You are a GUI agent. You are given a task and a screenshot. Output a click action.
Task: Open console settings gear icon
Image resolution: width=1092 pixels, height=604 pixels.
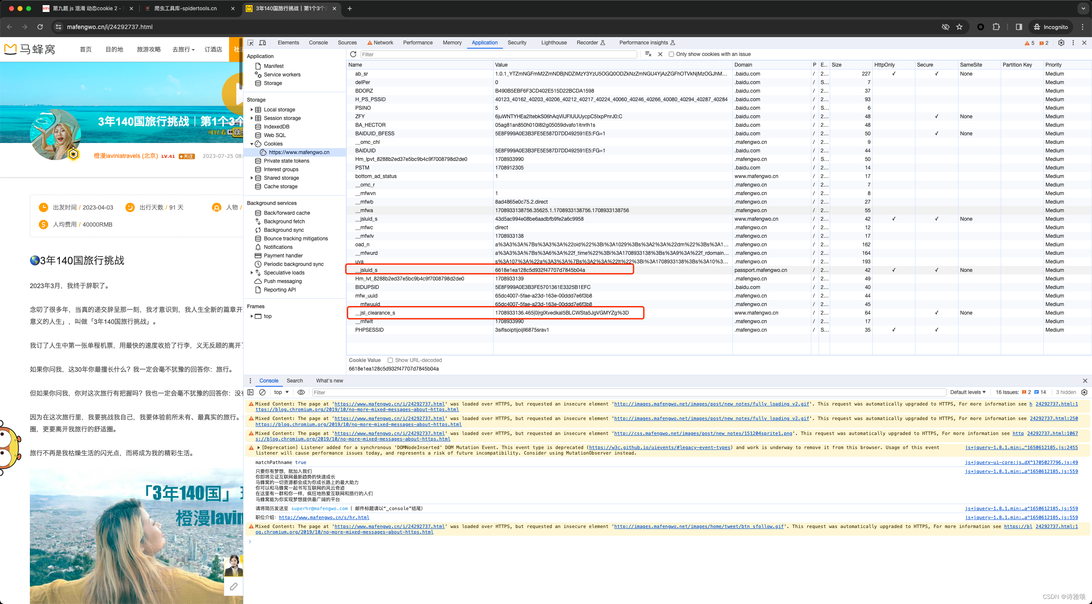pyautogui.click(x=1084, y=392)
